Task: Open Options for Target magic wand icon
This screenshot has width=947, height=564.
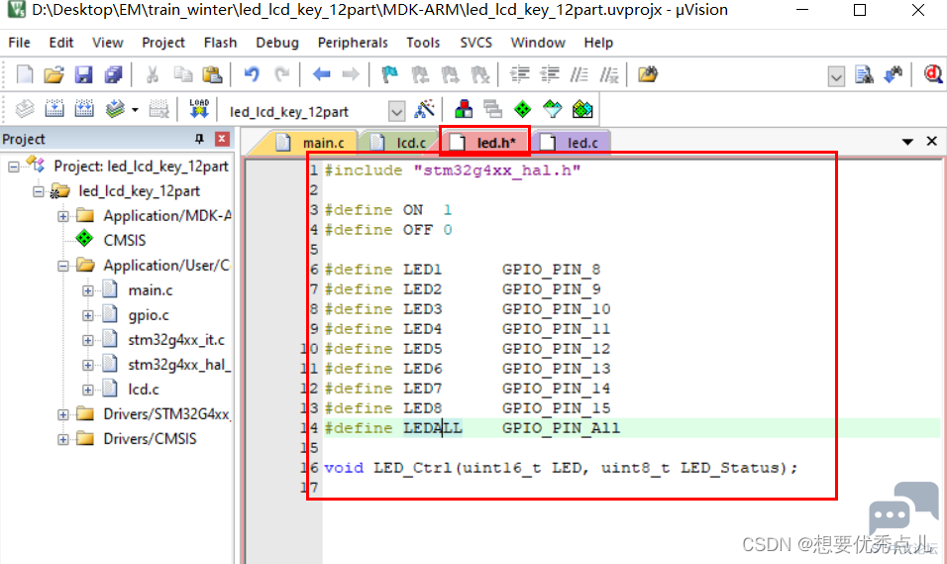Action: click(425, 109)
